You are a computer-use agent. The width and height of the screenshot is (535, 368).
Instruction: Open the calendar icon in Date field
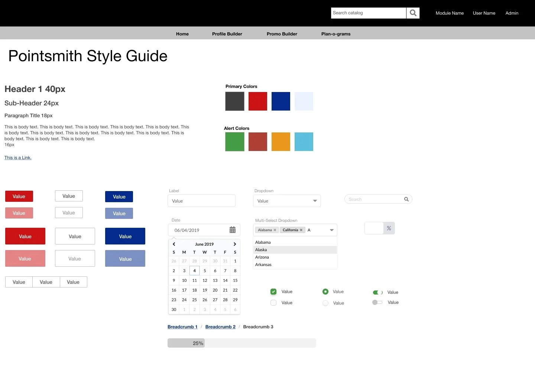pos(233,230)
